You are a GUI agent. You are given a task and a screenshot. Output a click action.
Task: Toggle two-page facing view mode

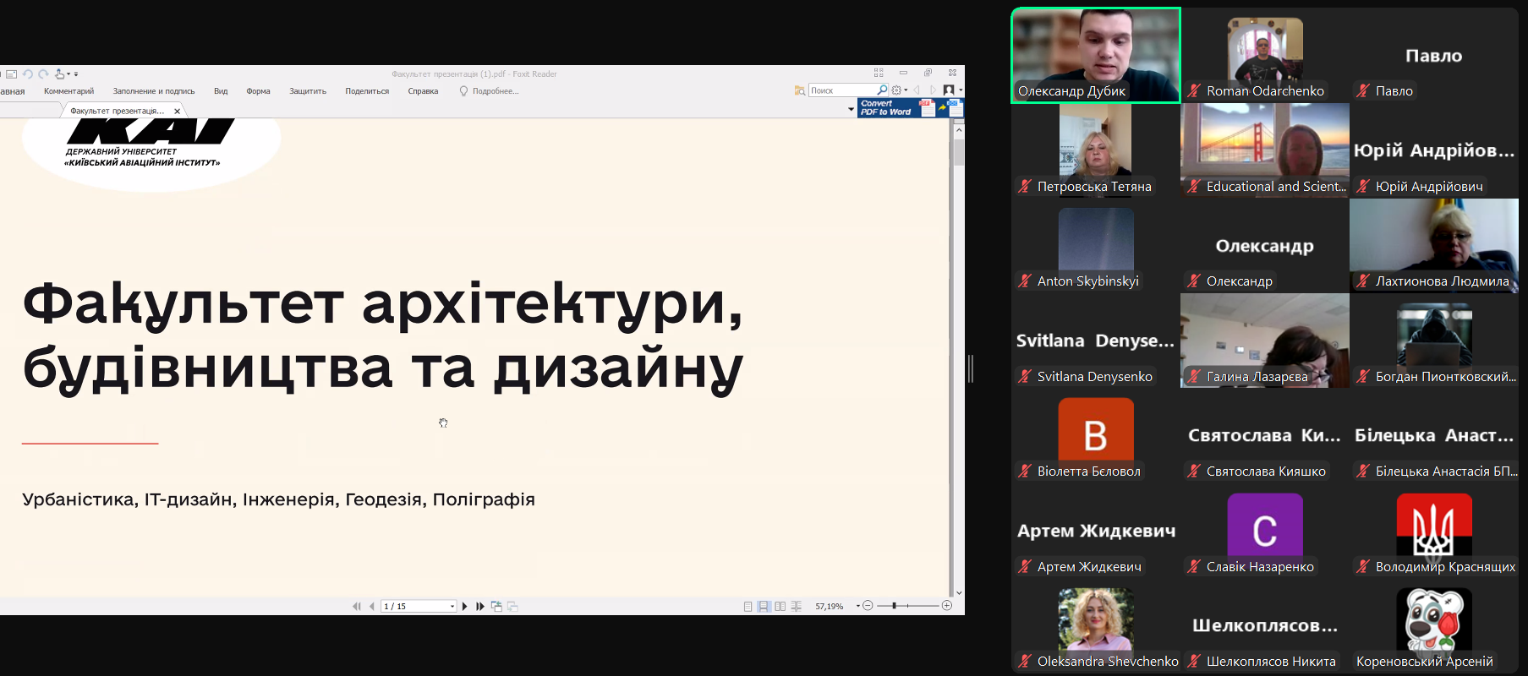[x=780, y=606]
